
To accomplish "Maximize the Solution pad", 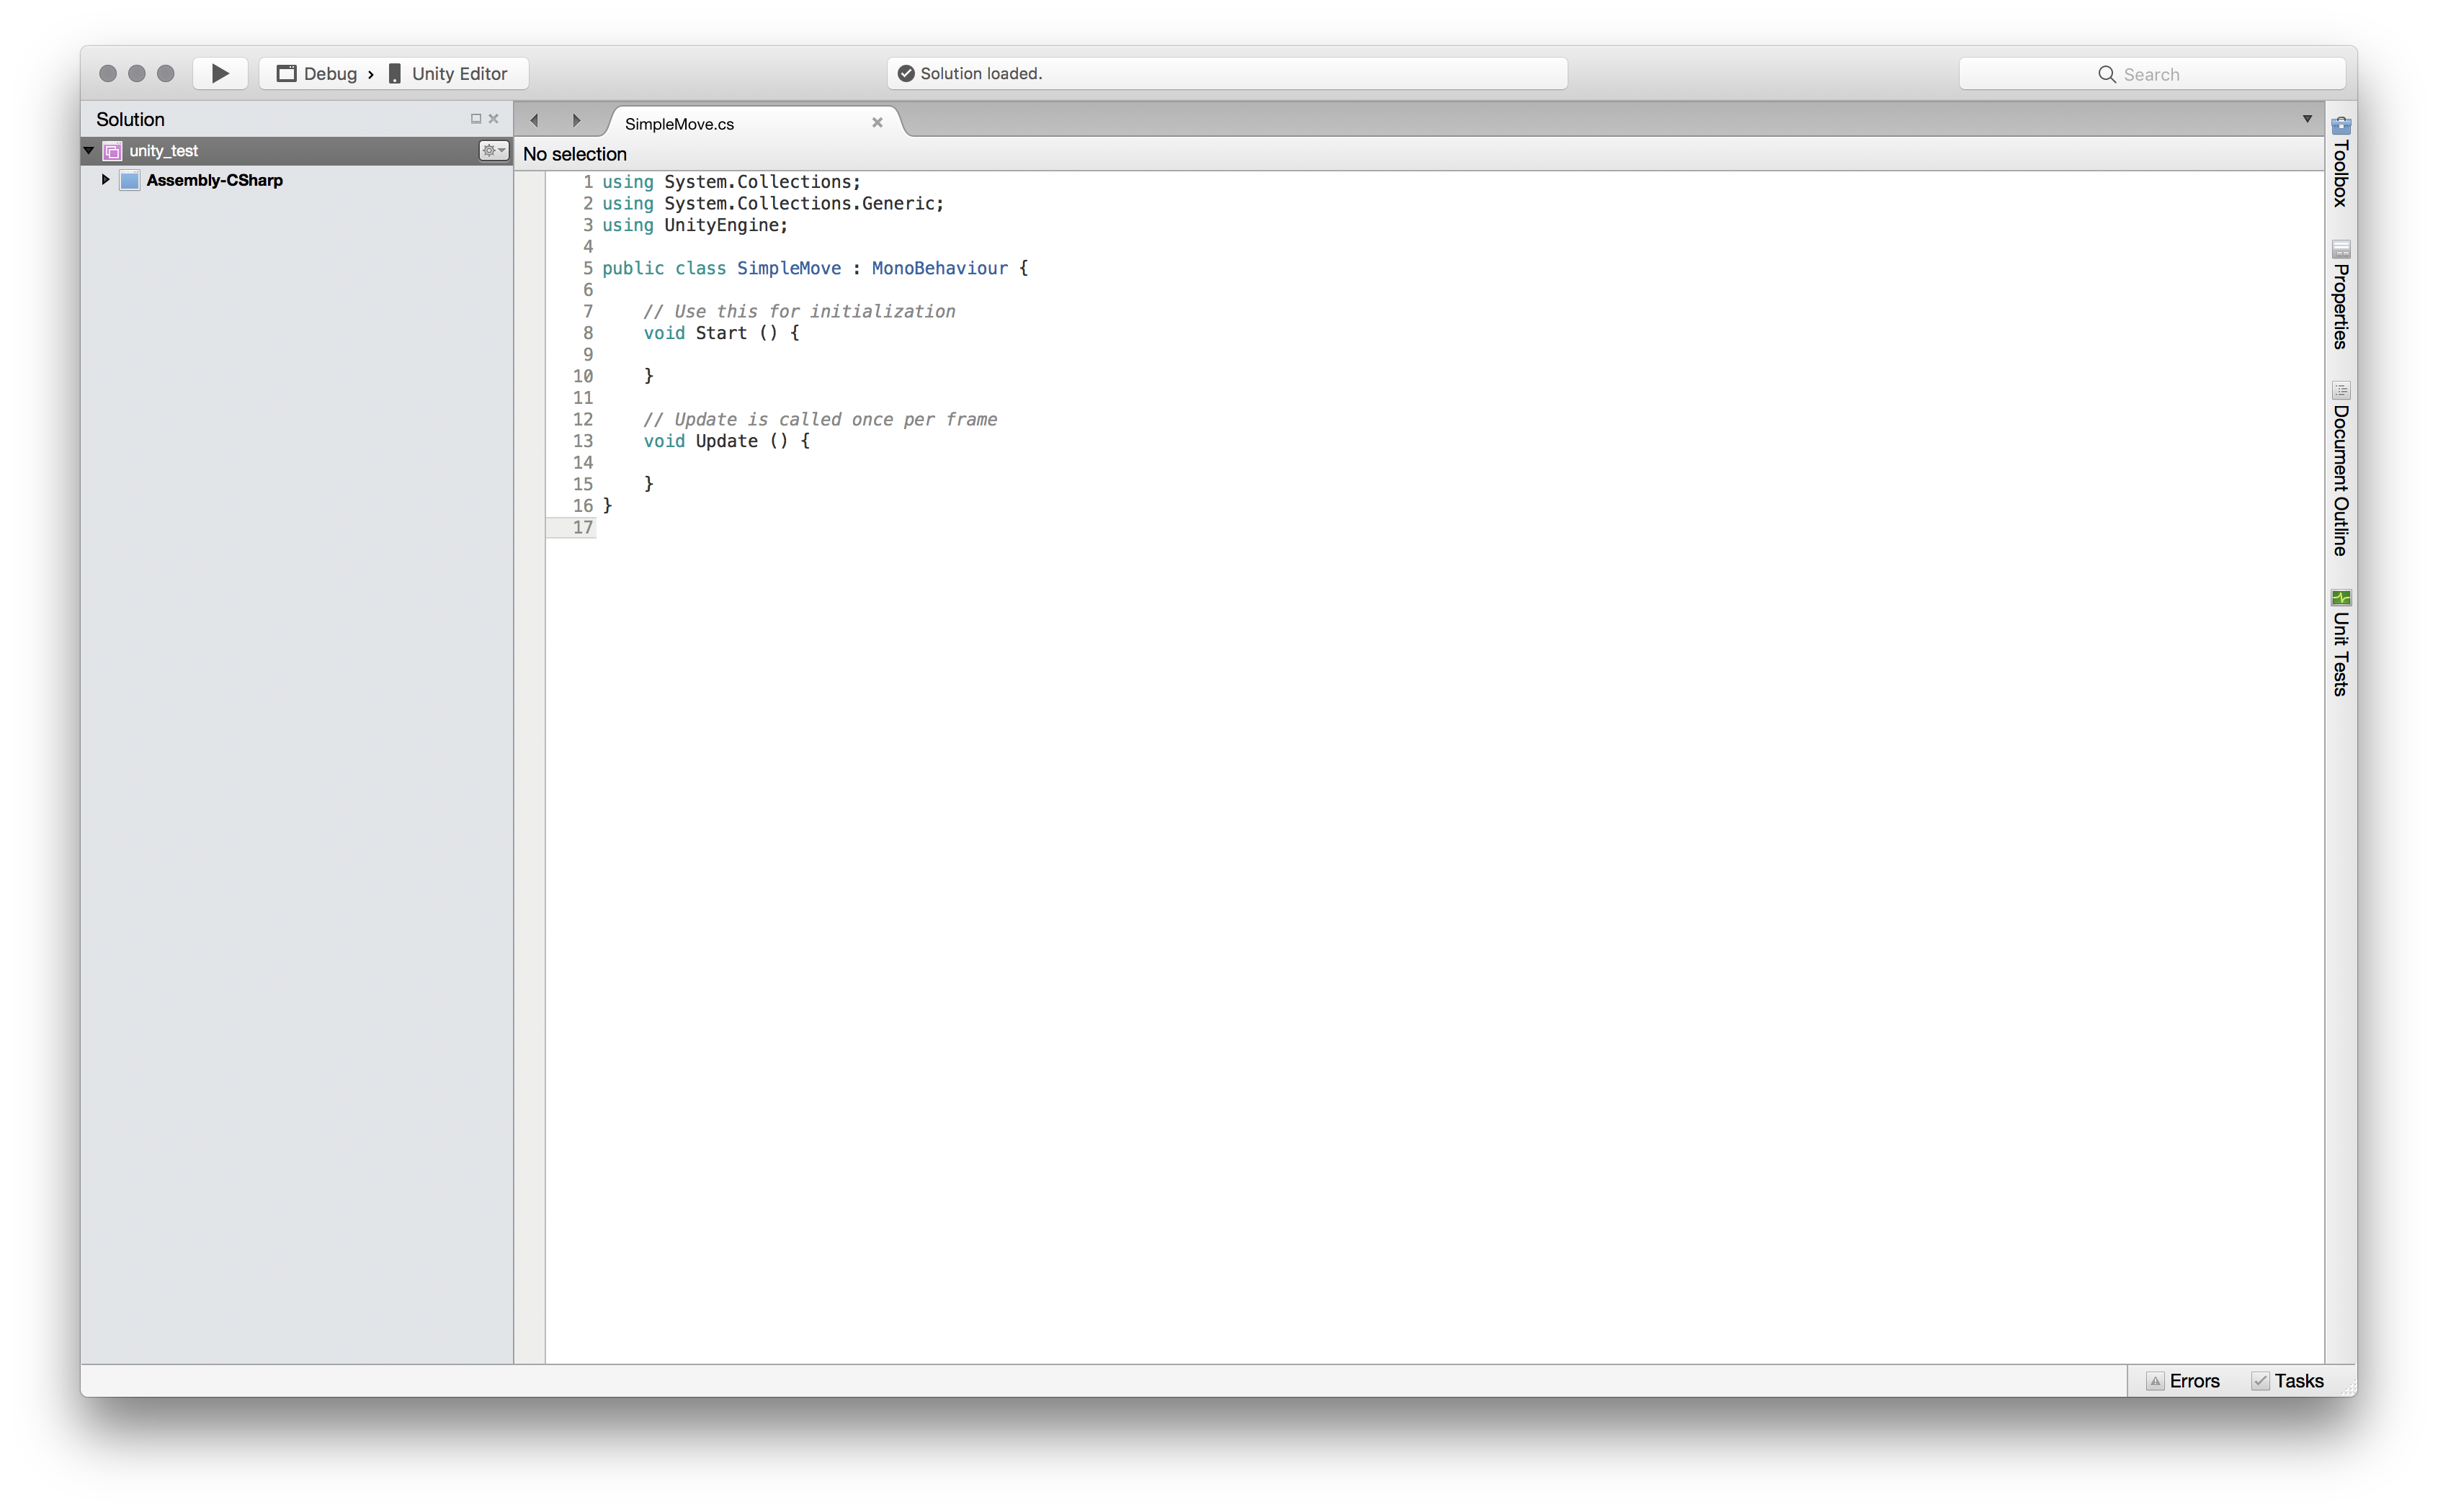I will coord(475,118).
